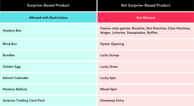Click the Giveaway Entry cell
The height and width of the screenshot is (106, 194).
[x=146, y=101]
